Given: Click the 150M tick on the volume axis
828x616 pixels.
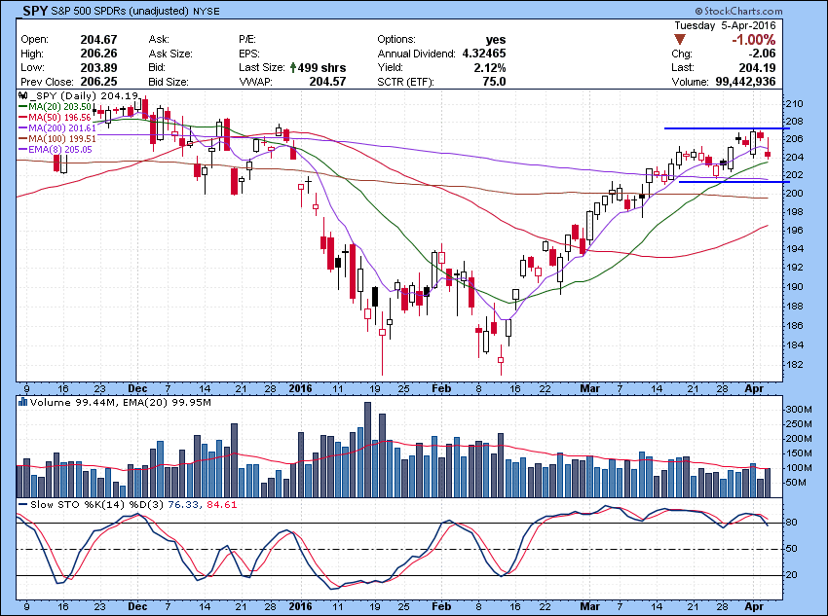Looking at the screenshot, I should coord(799,453).
